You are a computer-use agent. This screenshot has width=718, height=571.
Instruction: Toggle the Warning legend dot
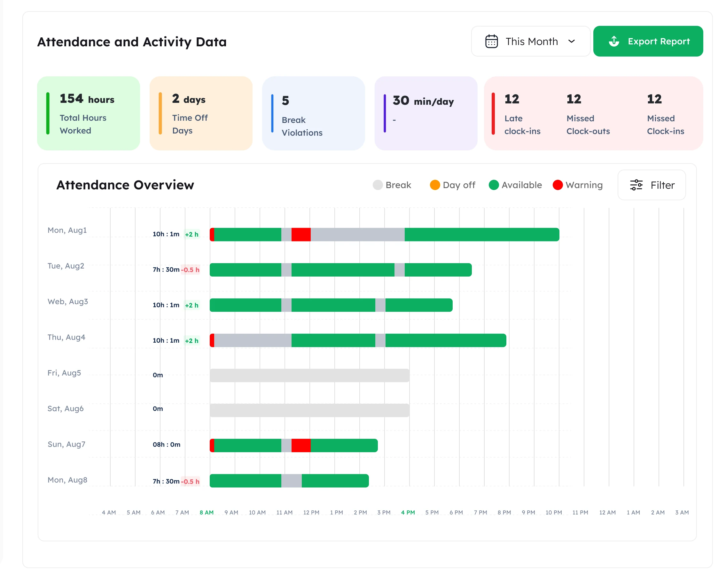point(558,185)
